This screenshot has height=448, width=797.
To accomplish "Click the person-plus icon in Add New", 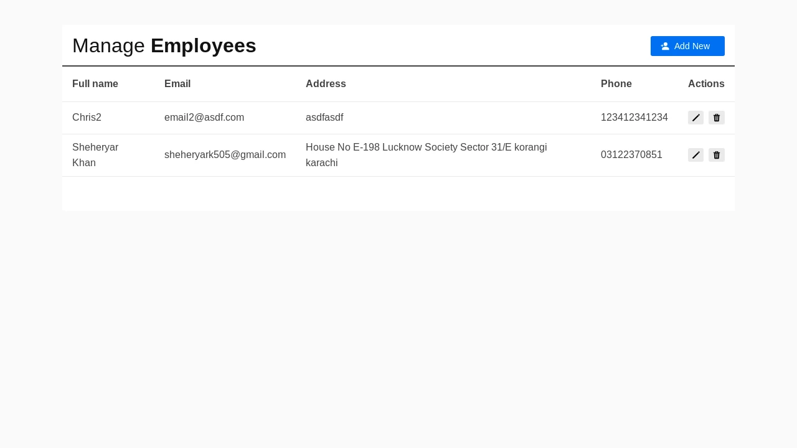I will coord(665,46).
